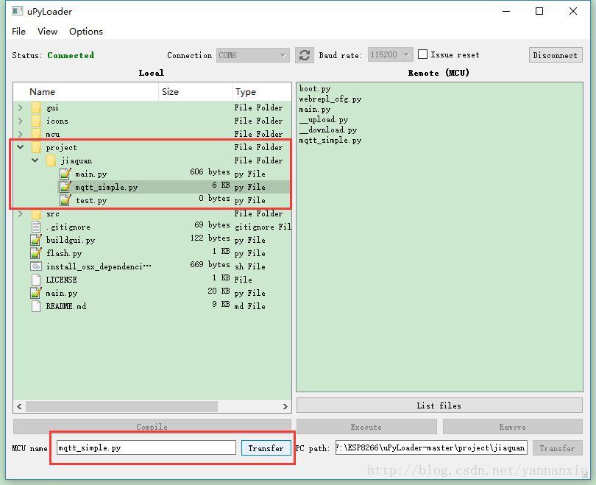Click the jiaquan main.py file icon
This screenshot has width=596, height=485.
pos(65,174)
